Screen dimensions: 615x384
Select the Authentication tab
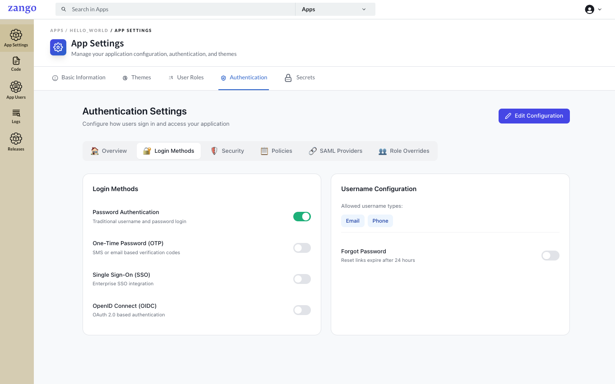click(244, 78)
